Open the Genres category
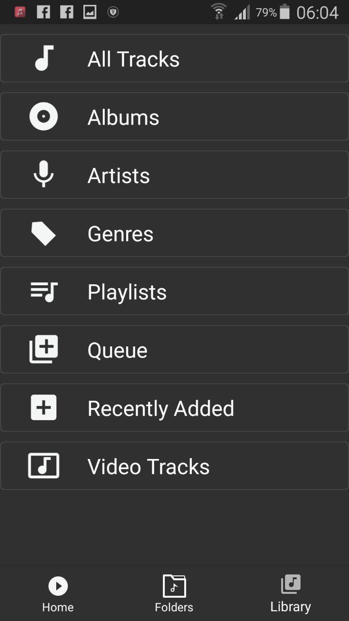Image resolution: width=349 pixels, height=621 pixels. click(120, 234)
